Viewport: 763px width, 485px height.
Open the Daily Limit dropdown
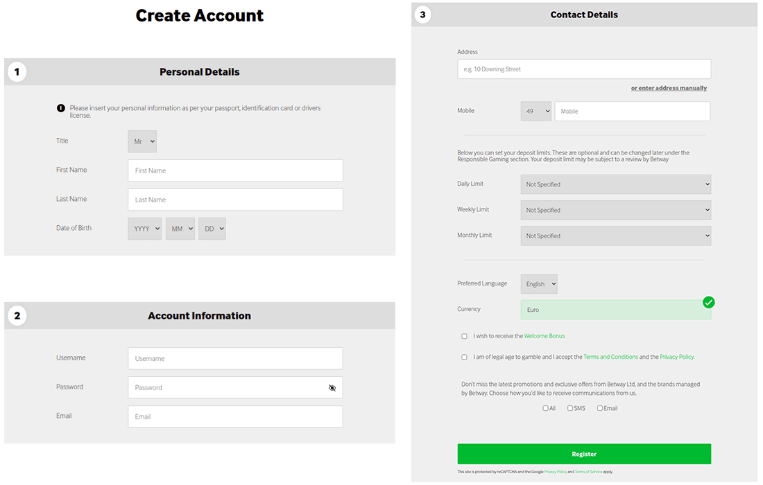tap(615, 184)
